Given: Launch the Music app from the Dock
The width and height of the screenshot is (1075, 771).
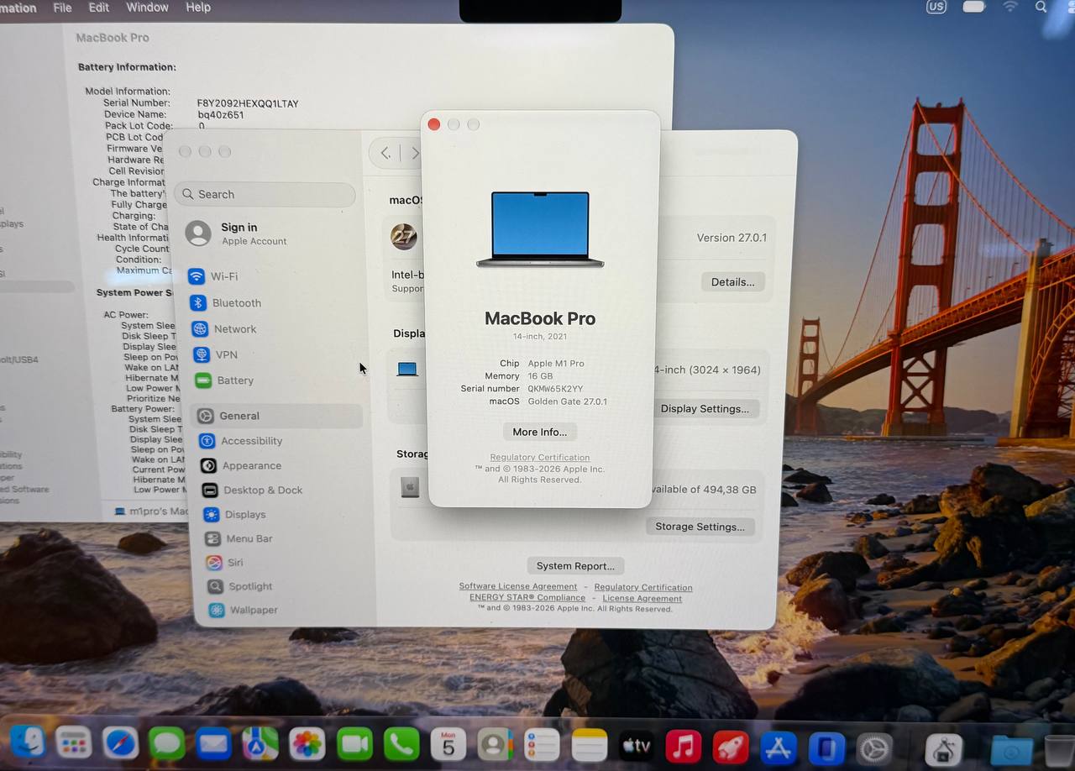Looking at the screenshot, I should 684,746.
